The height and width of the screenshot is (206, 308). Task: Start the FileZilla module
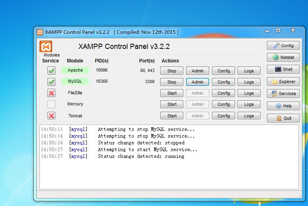tap(171, 93)
